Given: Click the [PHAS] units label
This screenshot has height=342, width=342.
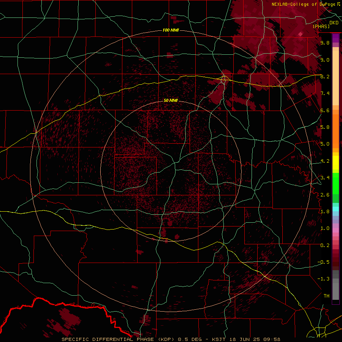Looking at the screenshot, I should 321,26.
